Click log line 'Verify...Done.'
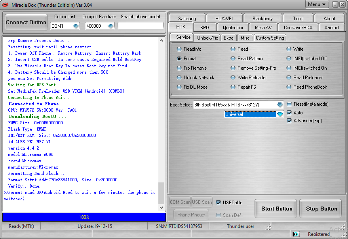348x239 pixels. [24, 186]
